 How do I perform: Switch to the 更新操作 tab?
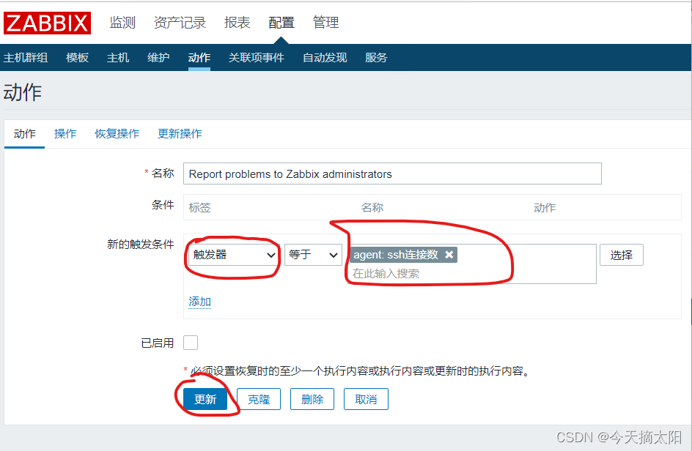pos(180,133)
